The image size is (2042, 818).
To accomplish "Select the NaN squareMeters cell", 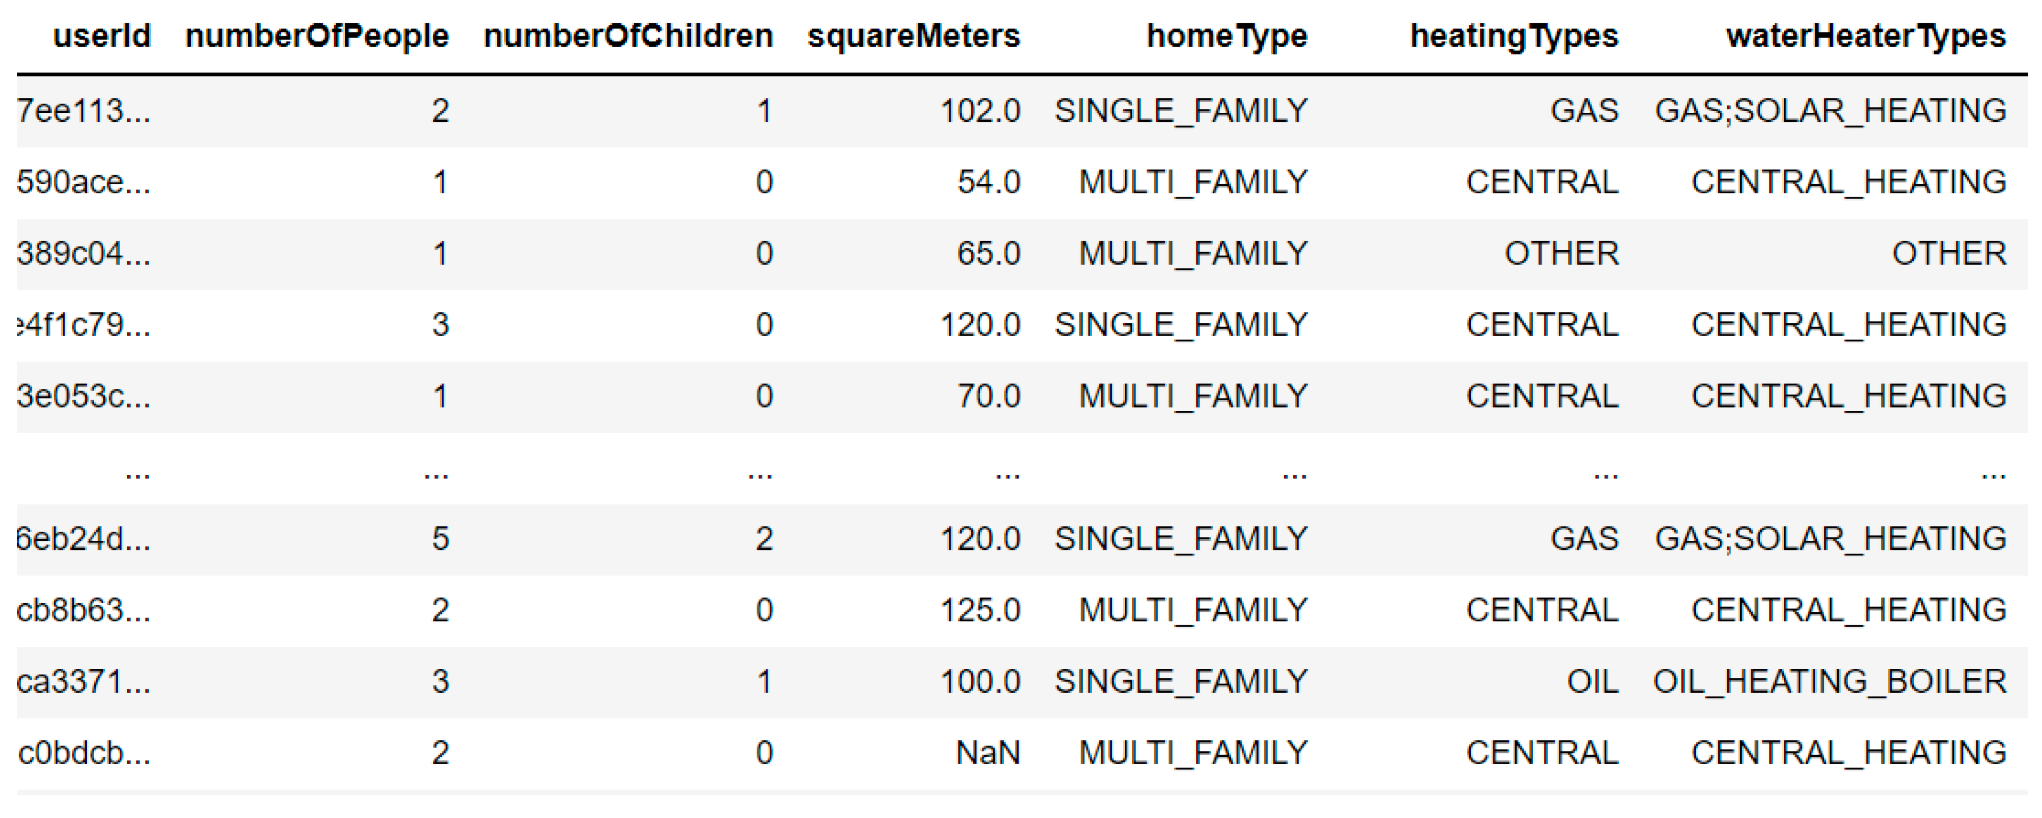I will pyautogui.click(x=988, y=752).
